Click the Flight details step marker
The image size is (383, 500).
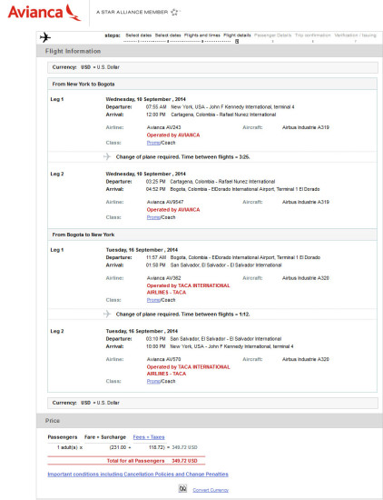(x=237, y=42)
